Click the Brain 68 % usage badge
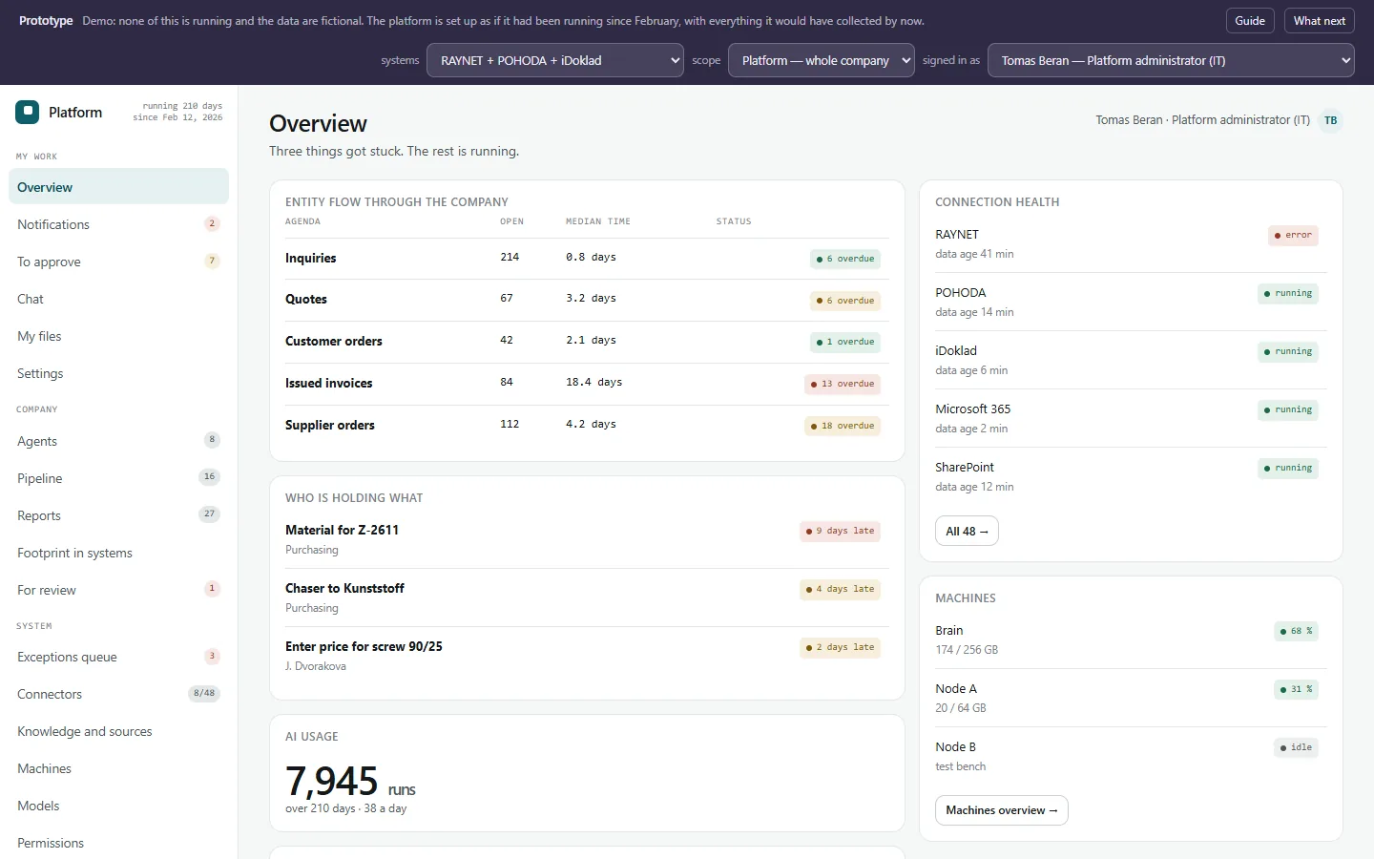Viewport: 1374px width, 859px height. pos(1296,632)
